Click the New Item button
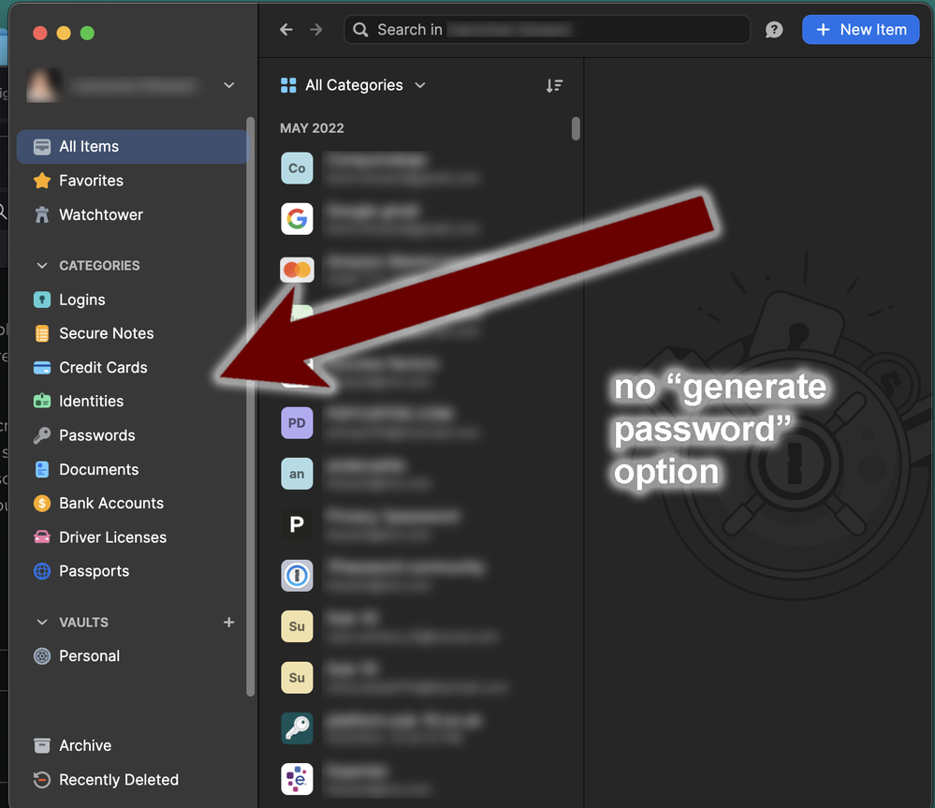Viewport: 935px width, 808px height. 860,30
